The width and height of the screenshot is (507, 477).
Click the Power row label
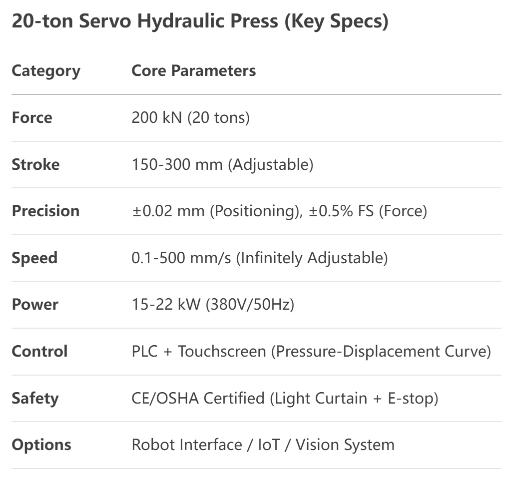click(x=35, y=304)
